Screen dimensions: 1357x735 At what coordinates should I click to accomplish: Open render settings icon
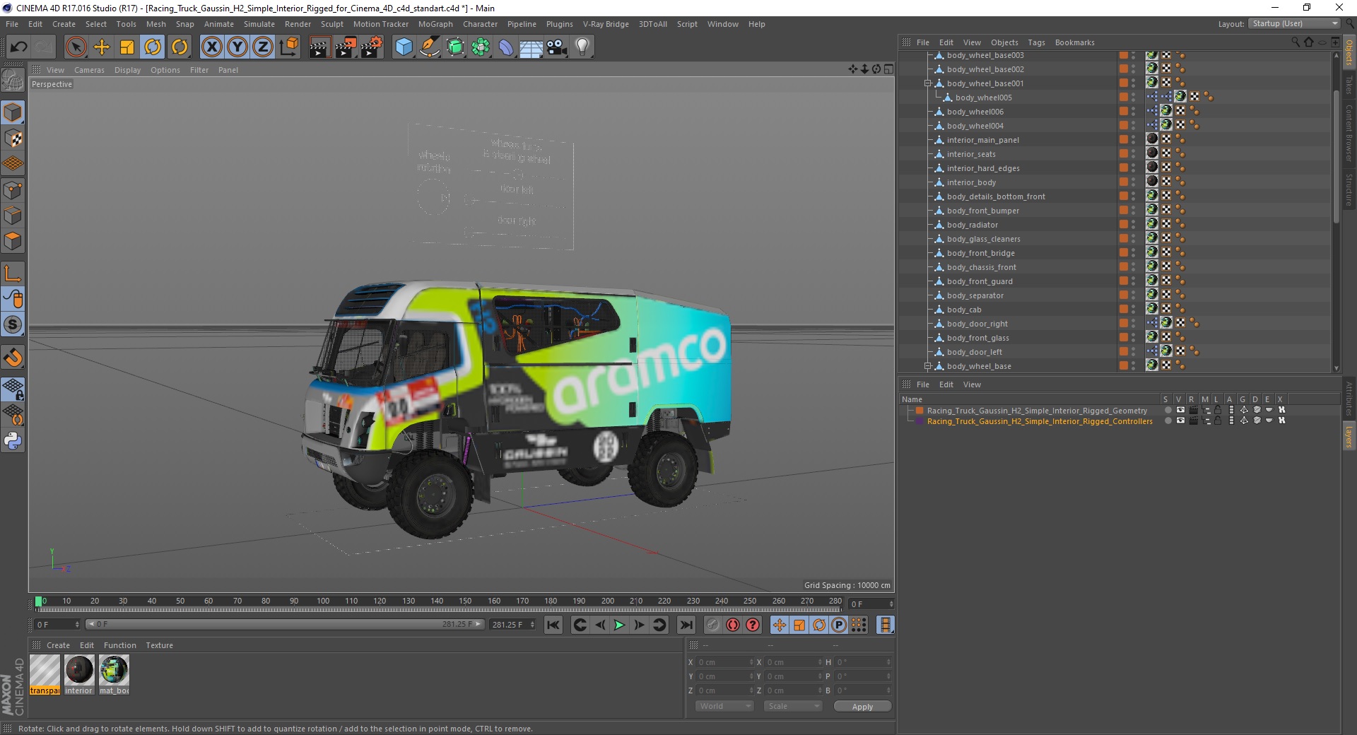(x=372, y=47)
